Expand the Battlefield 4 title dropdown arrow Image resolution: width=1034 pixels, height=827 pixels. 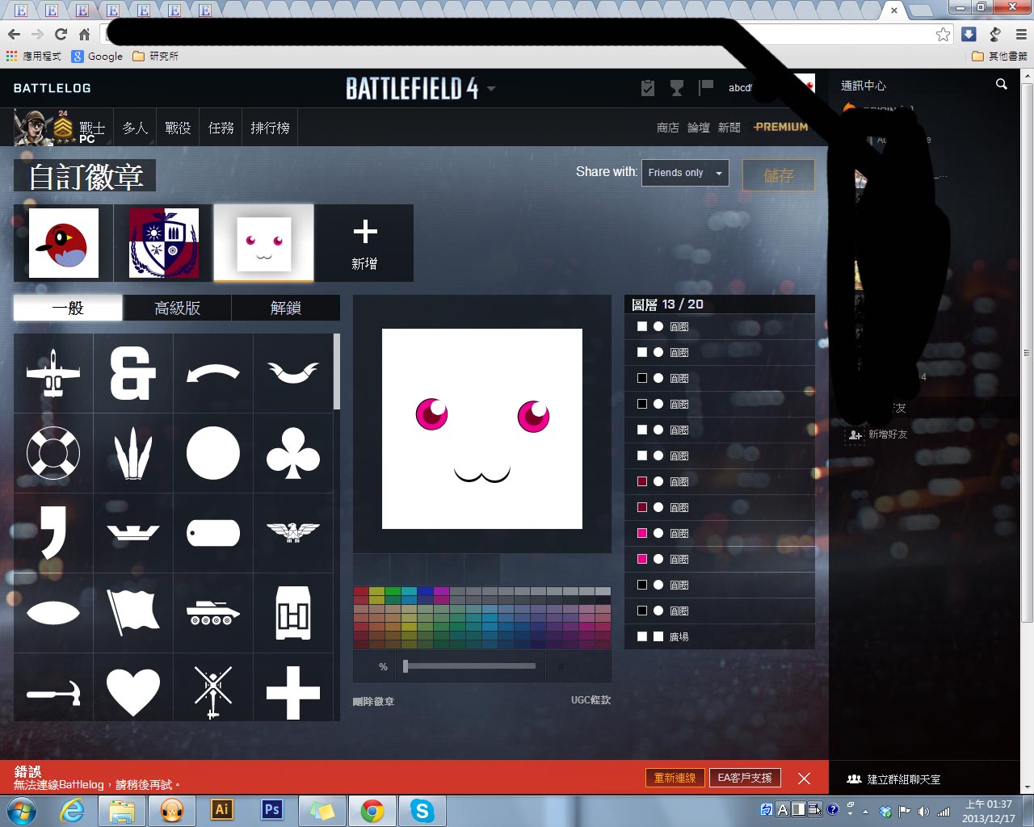[491, 89]
